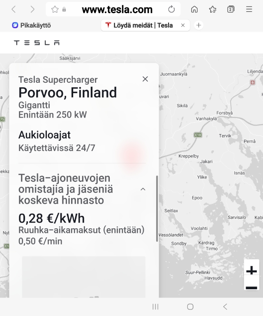Show open tabs switcher

coord(231,9)
